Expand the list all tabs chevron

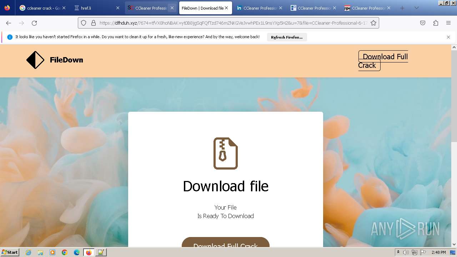416,8
